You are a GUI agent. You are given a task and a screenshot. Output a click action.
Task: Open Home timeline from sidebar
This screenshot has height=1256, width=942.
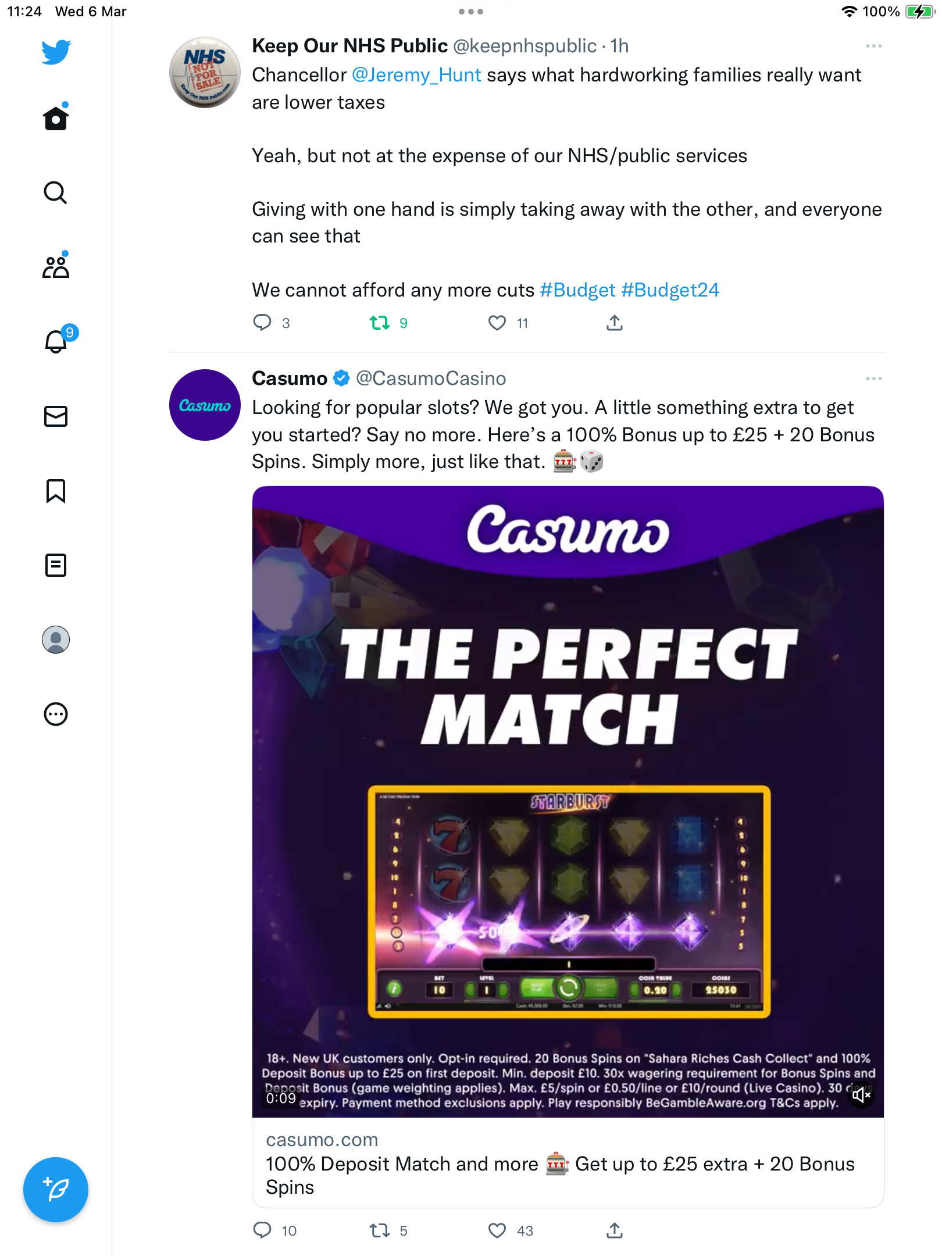56,118
